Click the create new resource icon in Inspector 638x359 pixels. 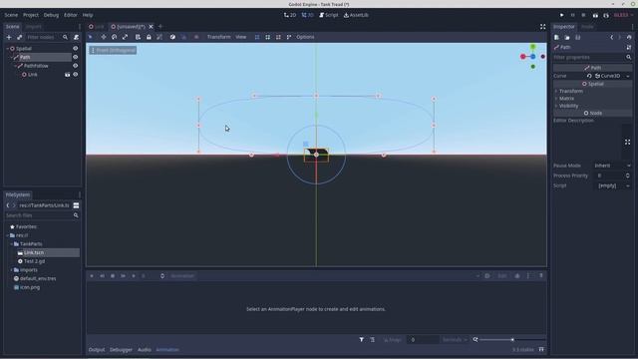click(x=556, y=38)
